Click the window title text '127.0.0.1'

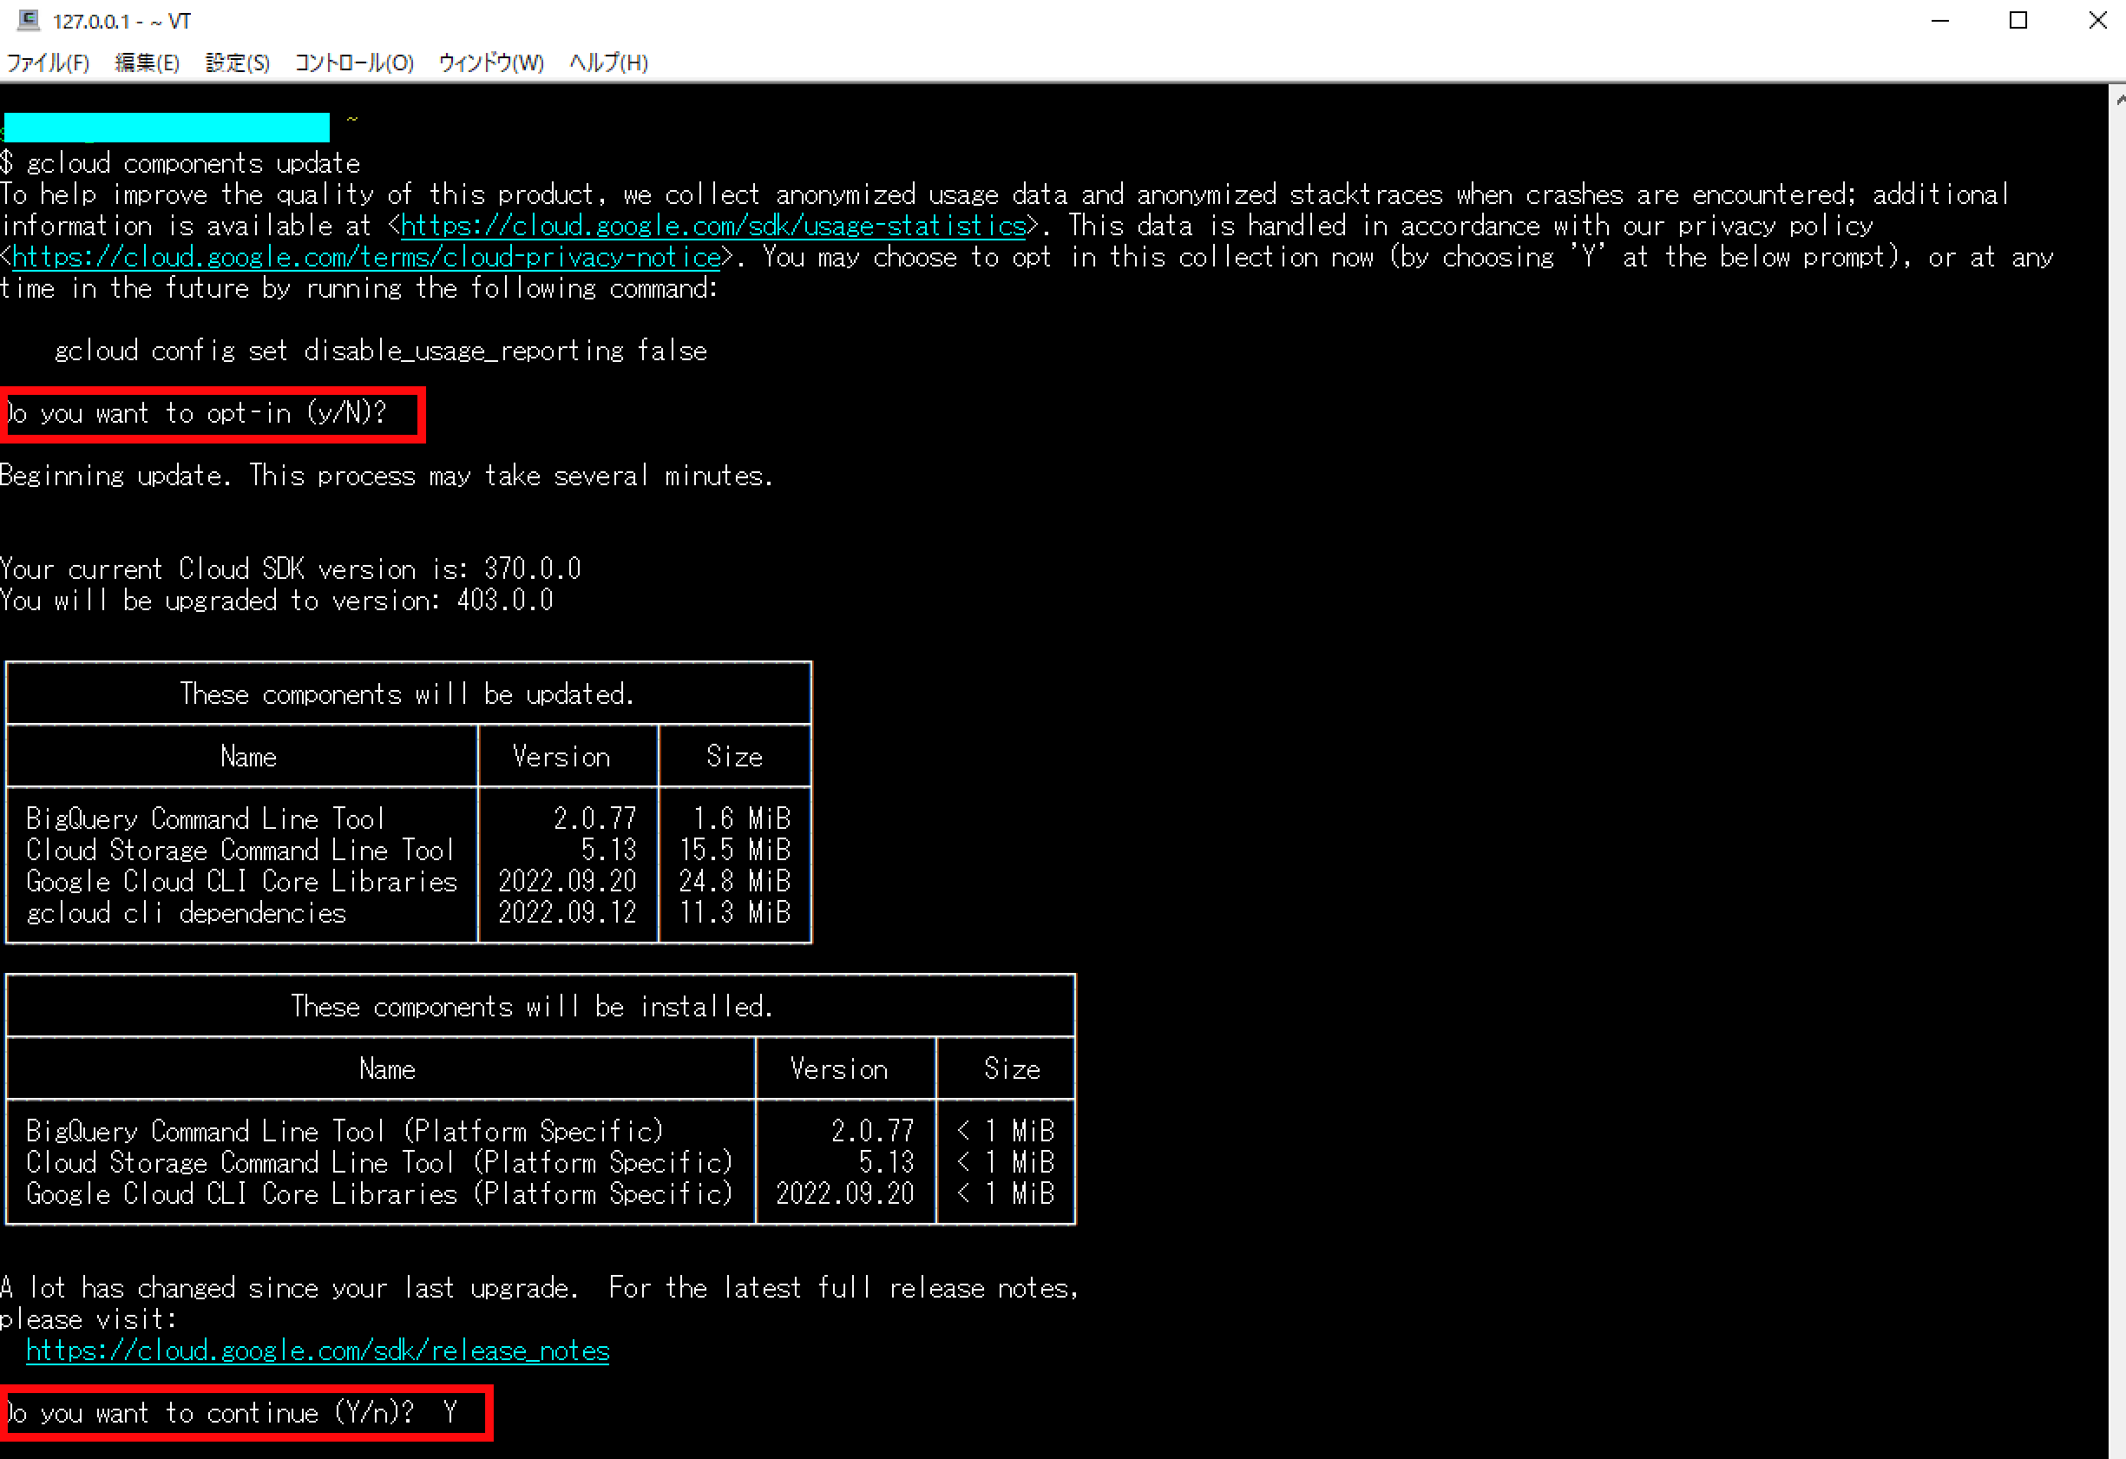pos(91,21)
